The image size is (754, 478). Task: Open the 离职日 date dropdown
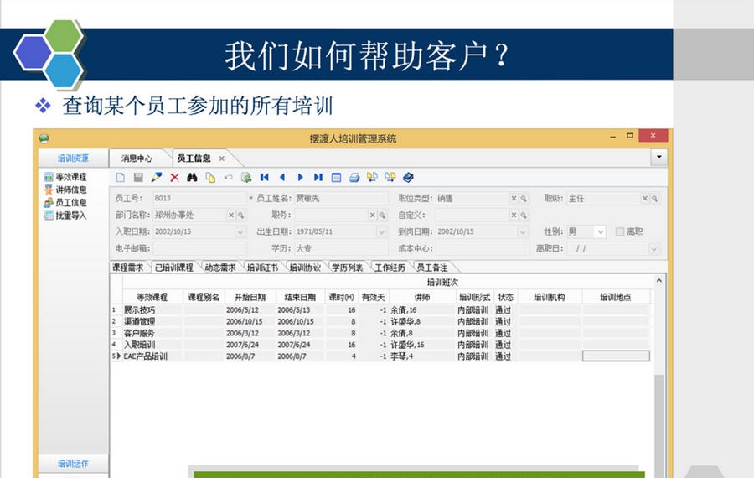[653, 249]
